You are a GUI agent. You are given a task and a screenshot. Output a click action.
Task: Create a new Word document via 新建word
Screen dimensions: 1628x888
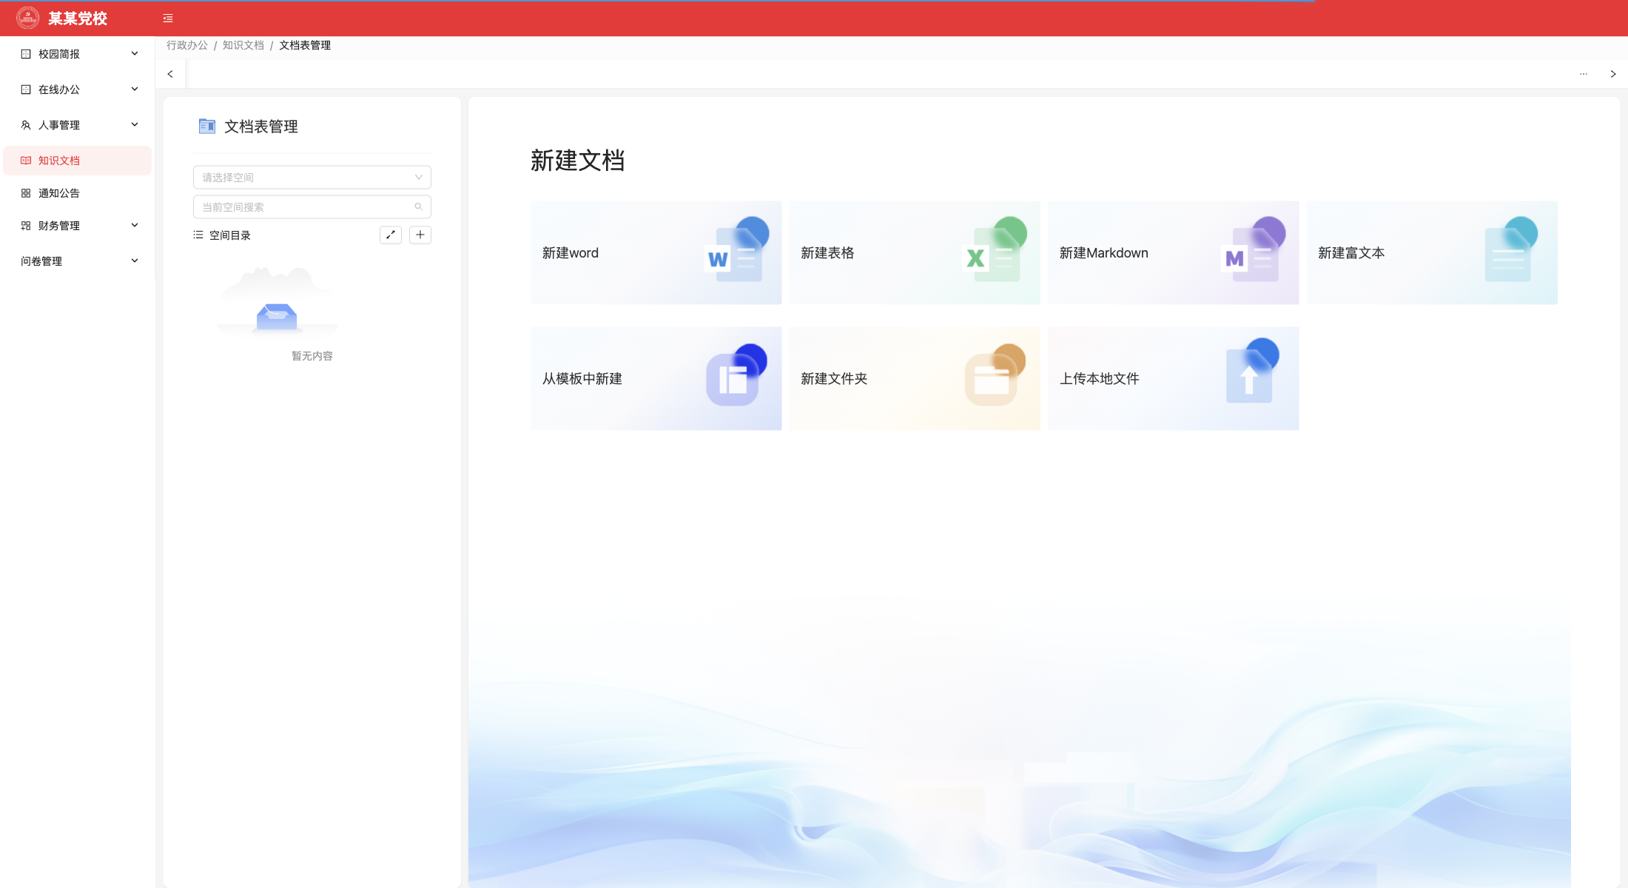656,253
